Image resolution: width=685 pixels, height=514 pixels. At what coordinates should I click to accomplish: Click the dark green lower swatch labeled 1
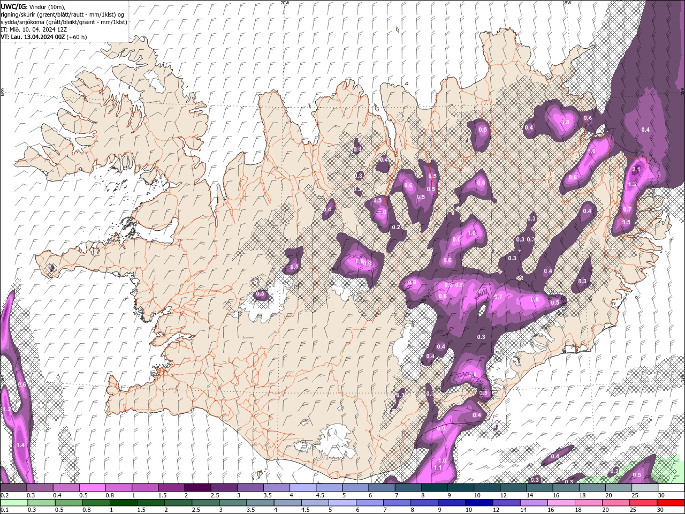124,503
